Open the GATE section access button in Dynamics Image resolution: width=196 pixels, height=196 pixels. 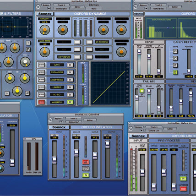(x=41, y=65)
